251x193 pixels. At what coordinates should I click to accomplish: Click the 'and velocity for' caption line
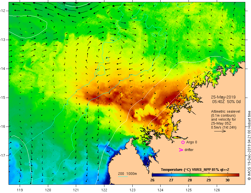click(223, 119)
